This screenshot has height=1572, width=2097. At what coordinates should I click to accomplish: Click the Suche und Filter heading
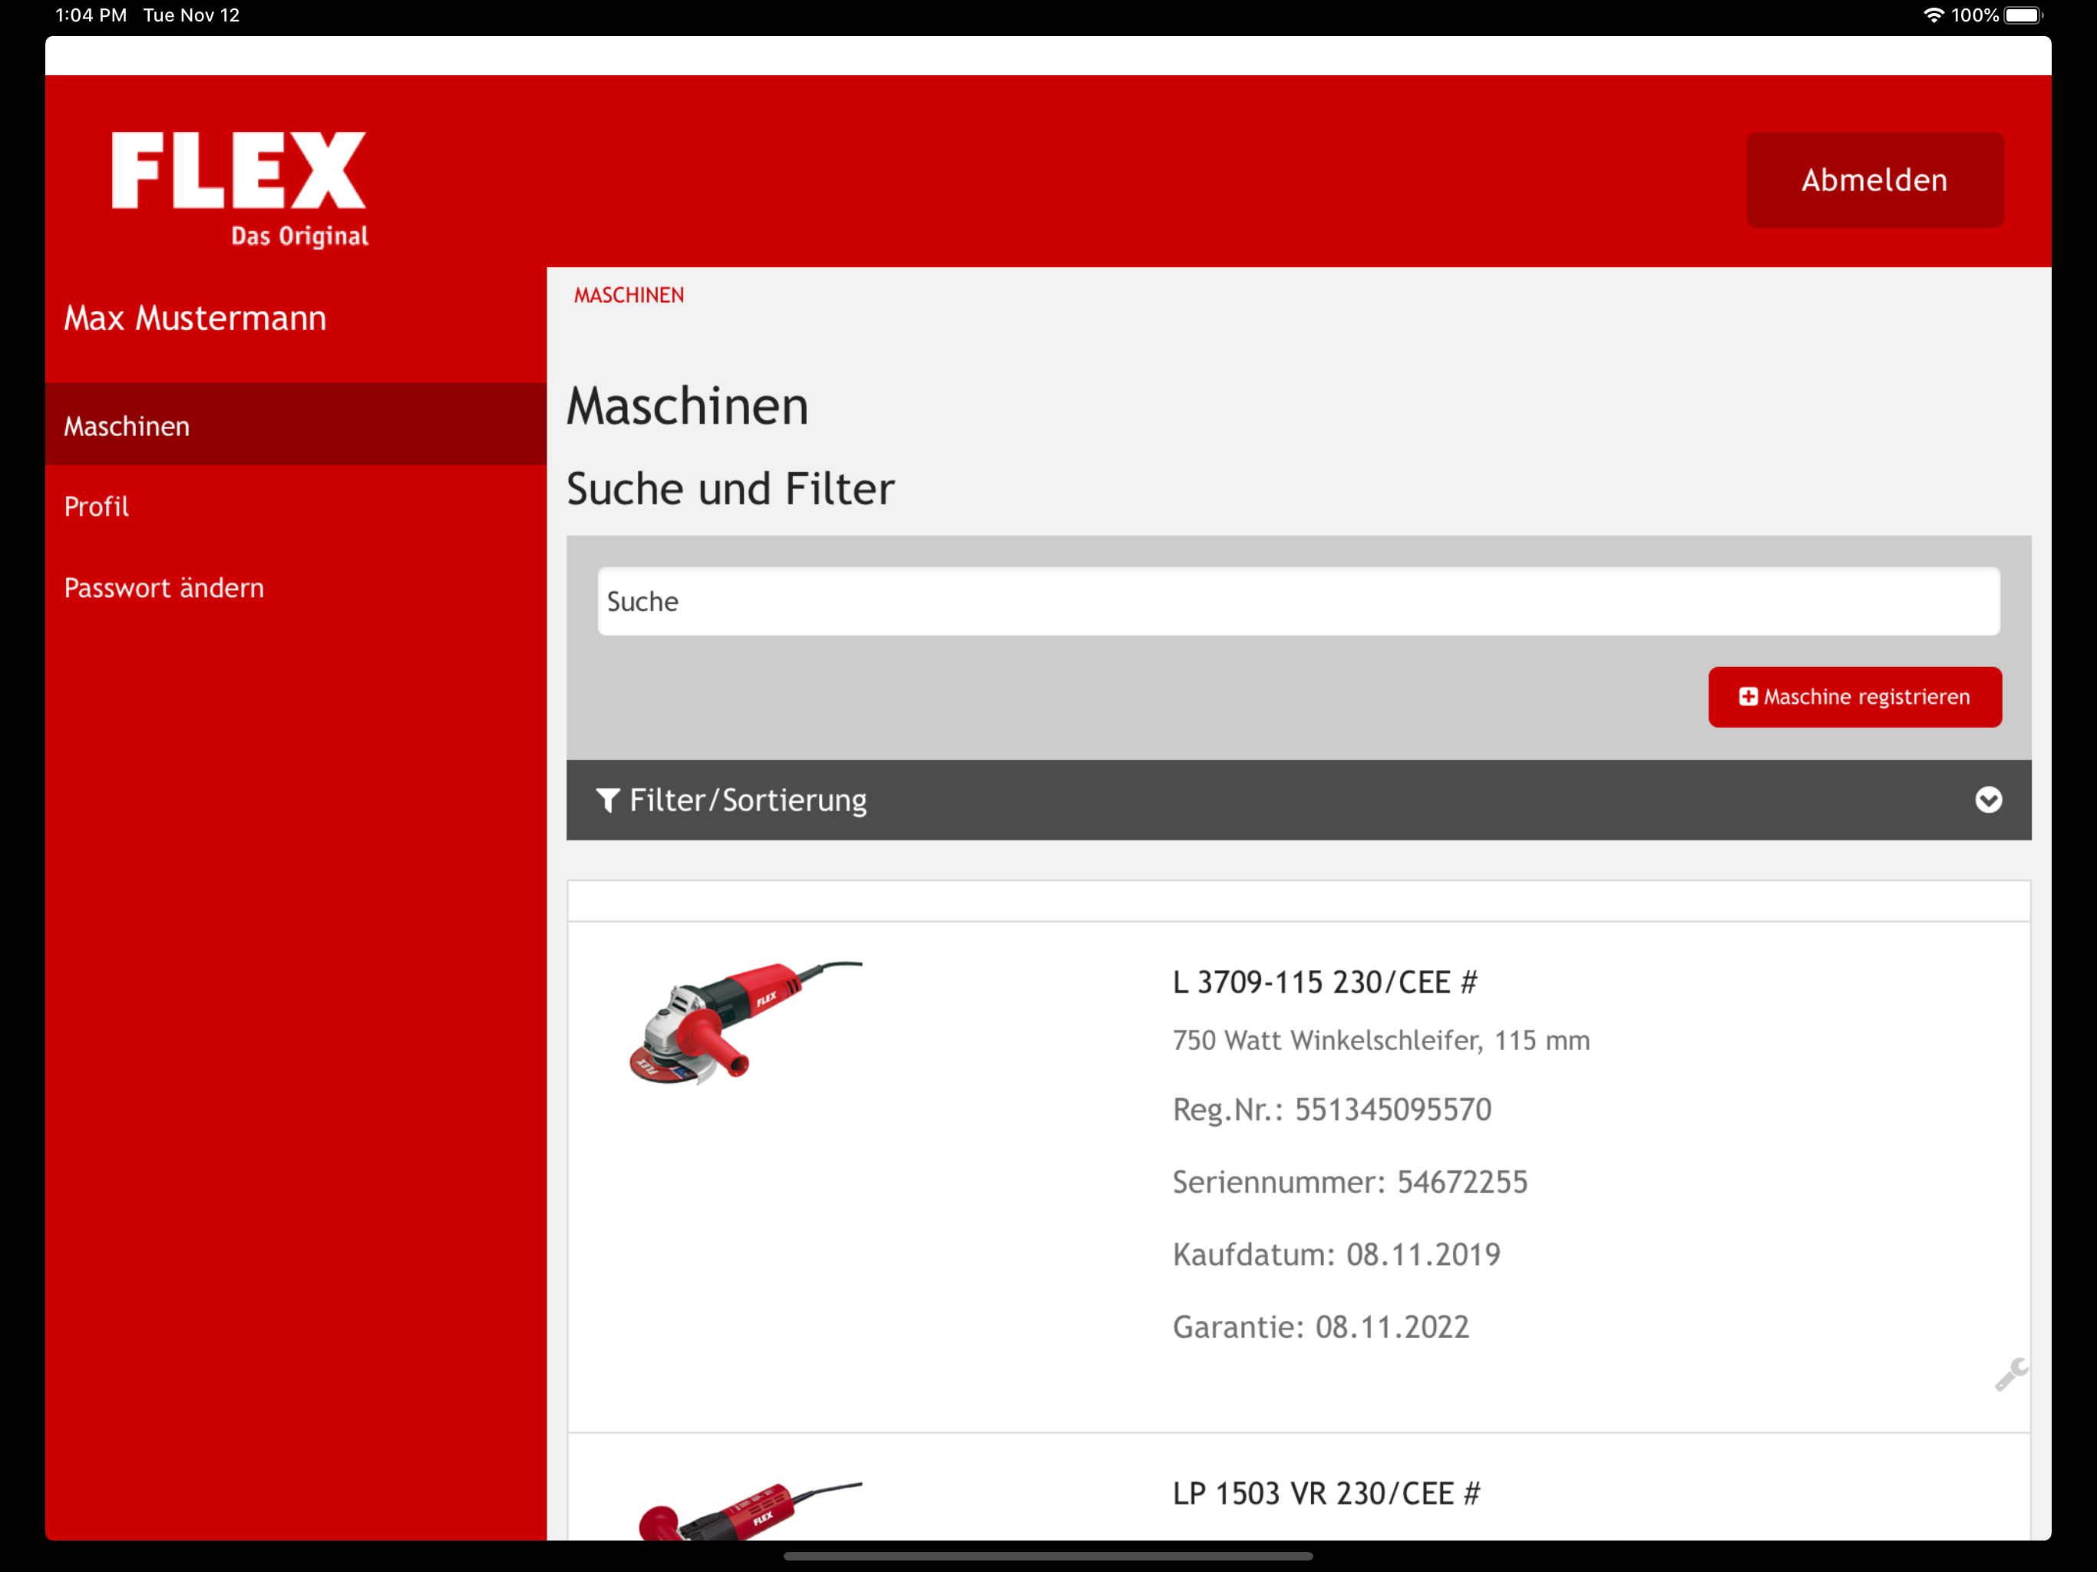[x=730, y=489]
